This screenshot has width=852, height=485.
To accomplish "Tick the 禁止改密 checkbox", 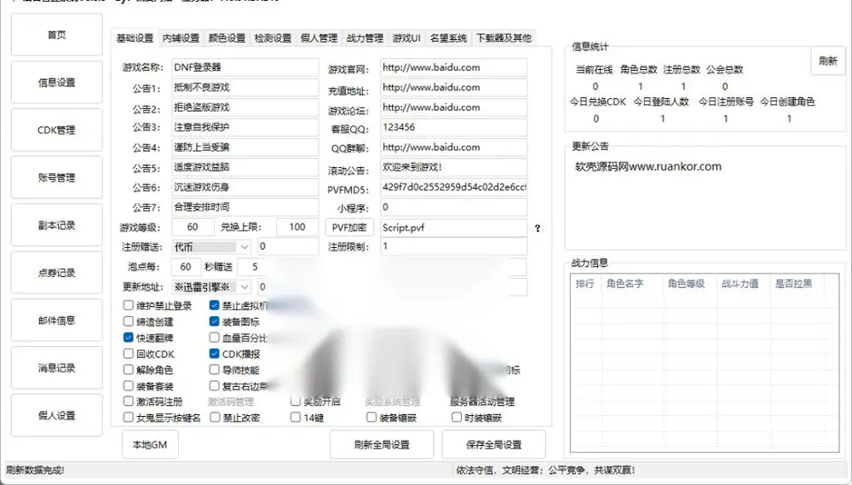I will pos(214,418).
